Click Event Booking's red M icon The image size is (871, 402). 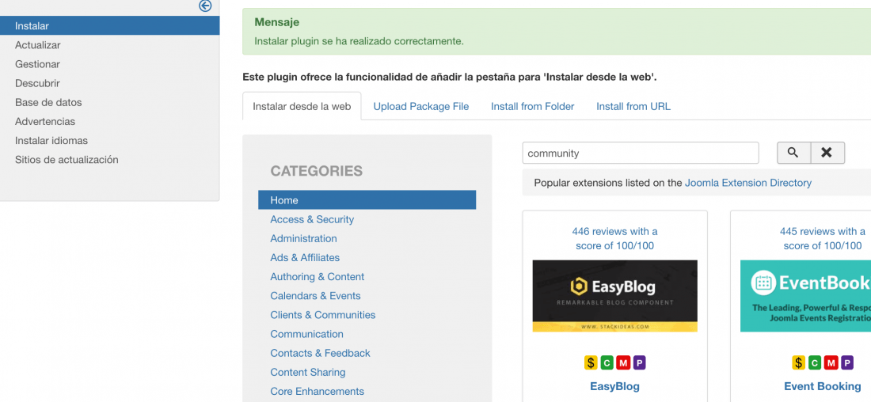click(x=831, y=363)
